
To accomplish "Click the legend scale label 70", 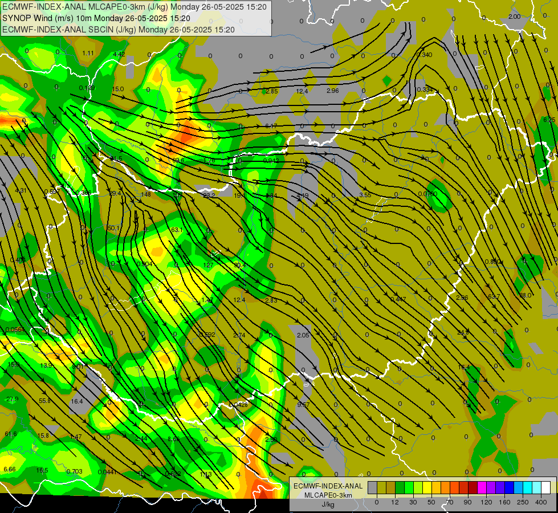I will pos(450,502).
